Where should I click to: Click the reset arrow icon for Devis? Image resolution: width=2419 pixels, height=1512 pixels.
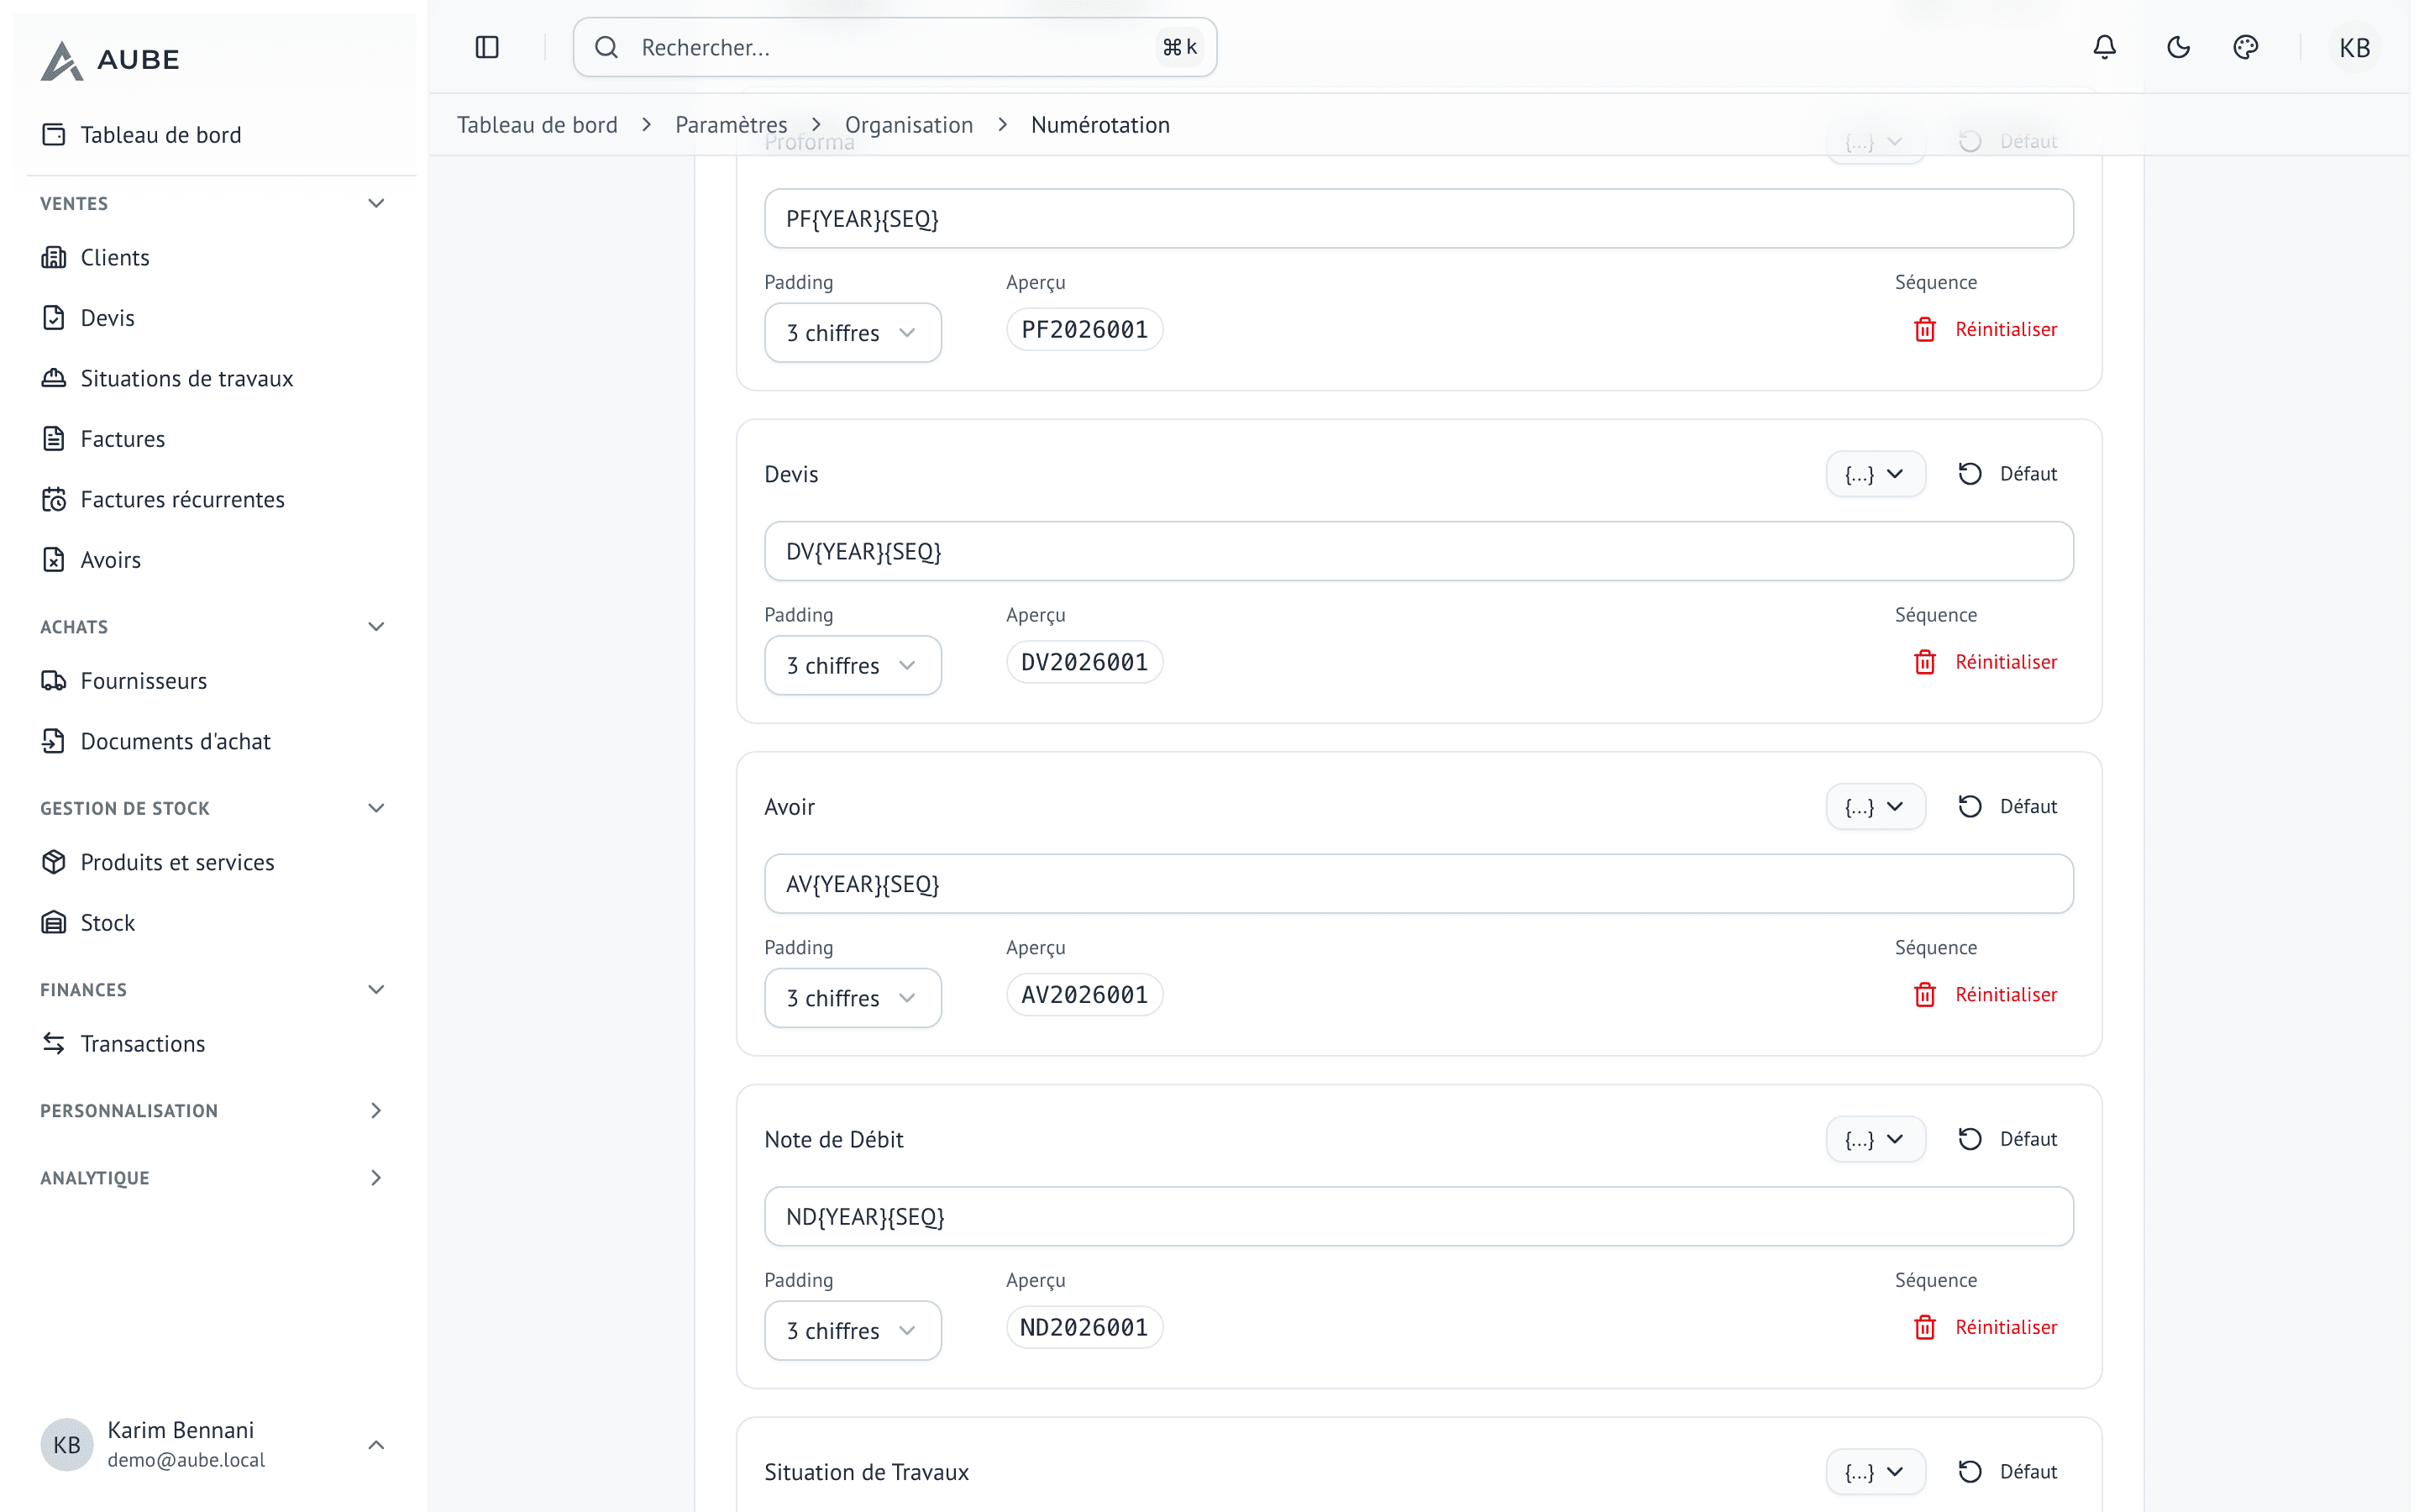(1969, 474)
